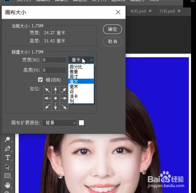Switch to the 1(4).psd tab

tap(167, 11)
